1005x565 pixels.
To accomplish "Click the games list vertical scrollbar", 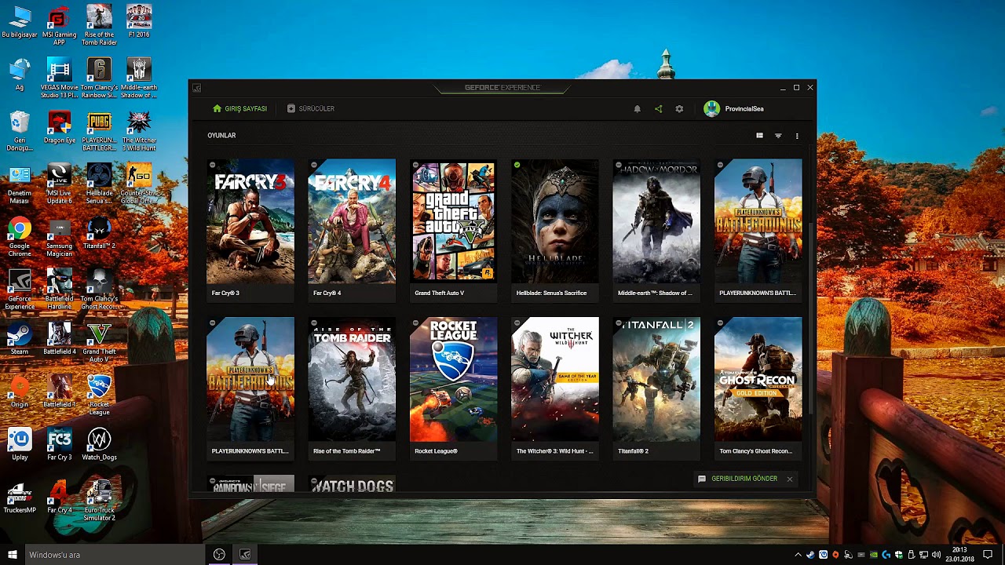I will point(810,318).
